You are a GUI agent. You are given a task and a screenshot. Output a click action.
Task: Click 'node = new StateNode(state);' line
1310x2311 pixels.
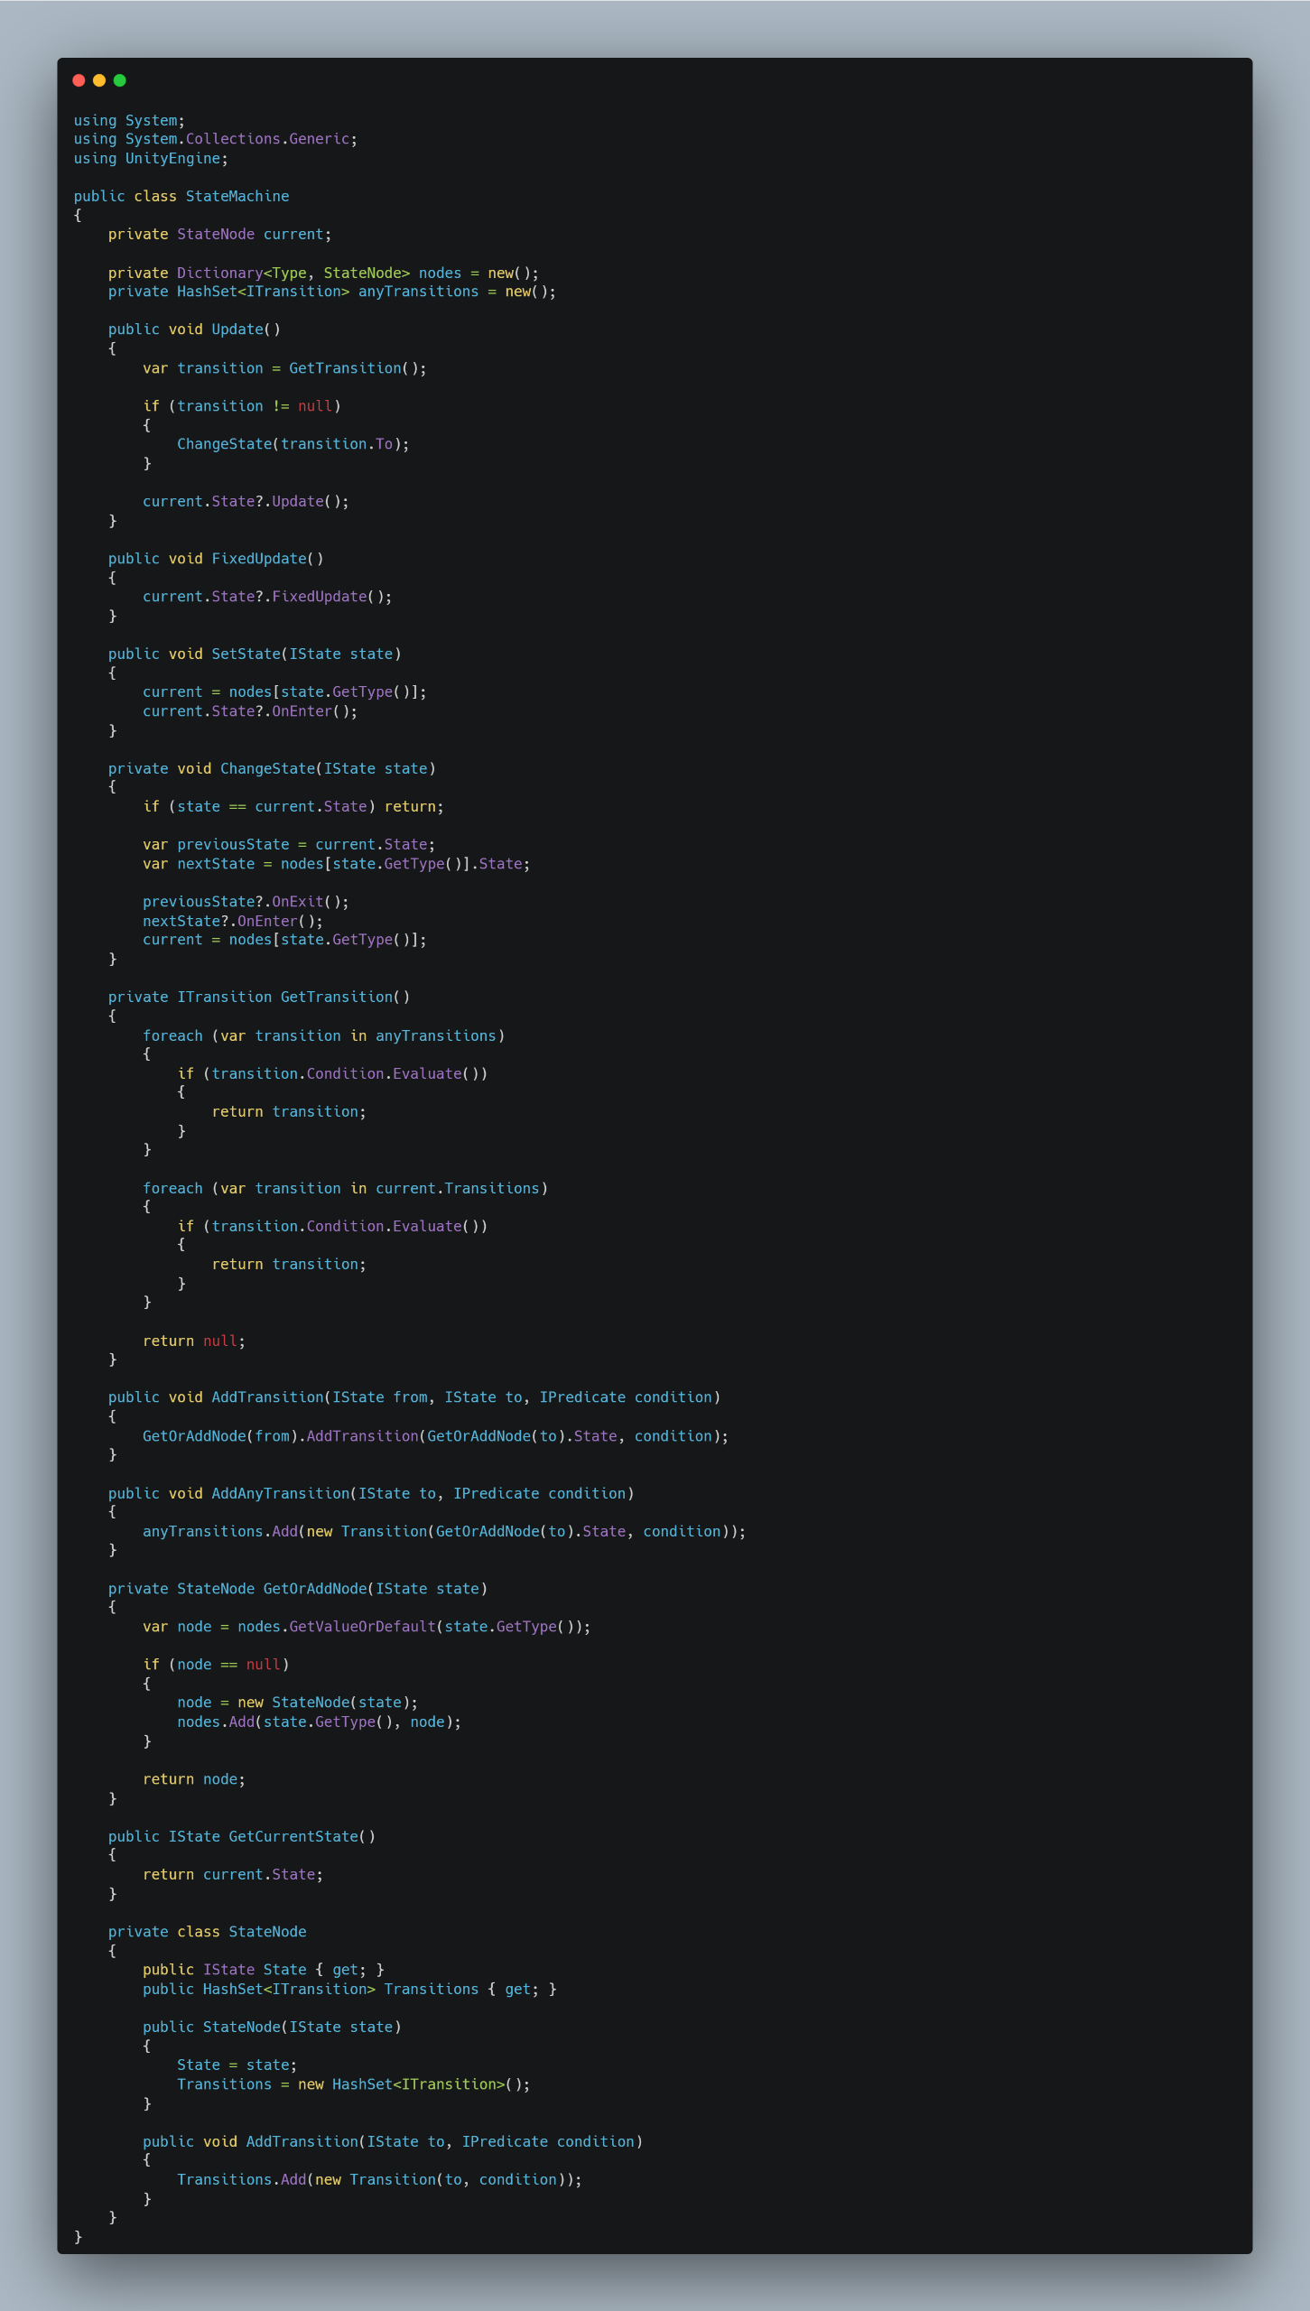pos(298,1703)
